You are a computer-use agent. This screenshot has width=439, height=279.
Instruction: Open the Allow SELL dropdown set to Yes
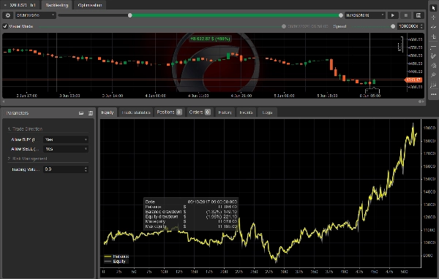[66, 149]
